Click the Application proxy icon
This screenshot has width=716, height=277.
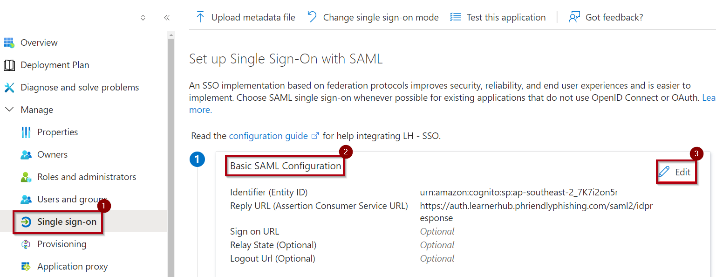26,267
